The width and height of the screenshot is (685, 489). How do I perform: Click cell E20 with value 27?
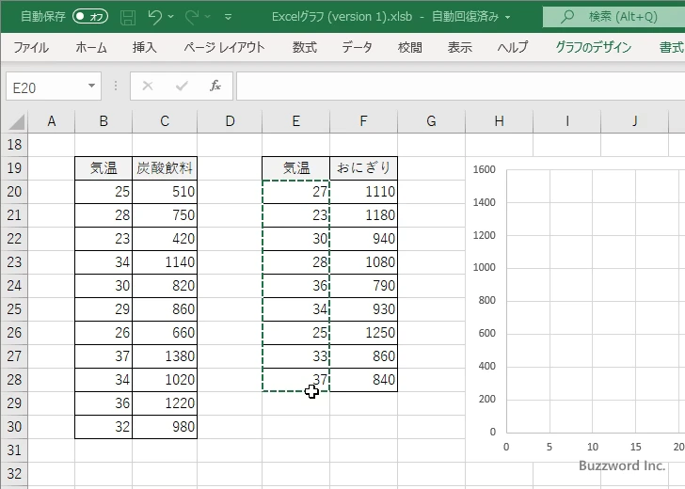click(x=295, y=192)
